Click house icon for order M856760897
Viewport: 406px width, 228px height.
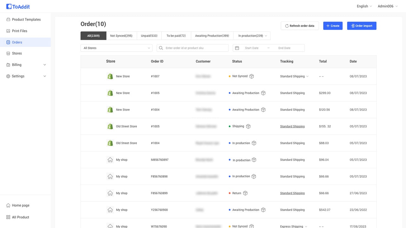tap(110, 160)
